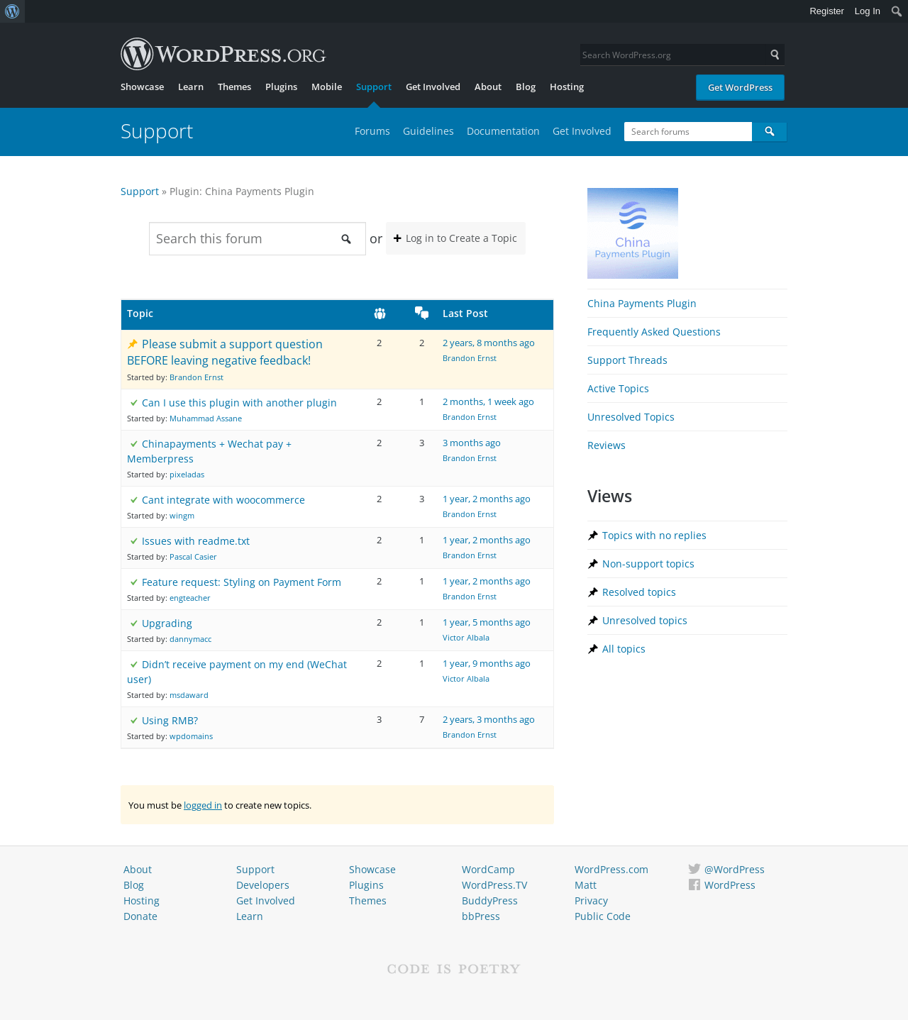This screenshot has height=1020, width=908.
Task: Open the WordCamp footer link
Action: (x=488, y=870)
